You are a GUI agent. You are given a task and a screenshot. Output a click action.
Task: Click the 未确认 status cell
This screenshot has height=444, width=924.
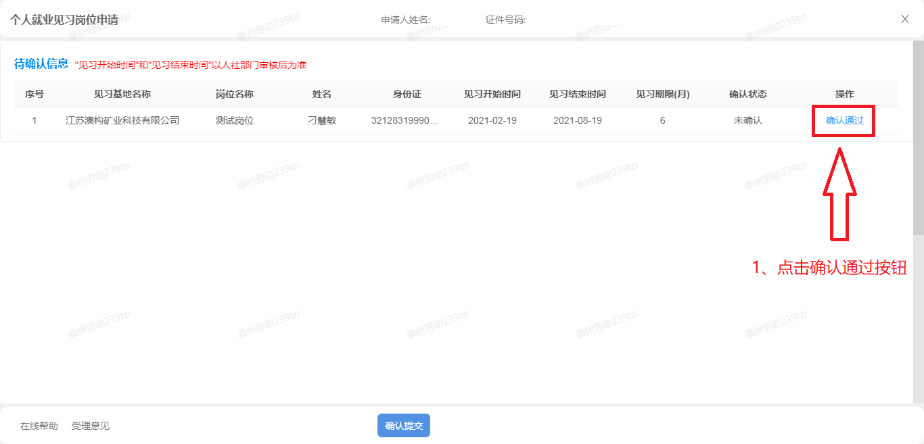click(748, 120)
